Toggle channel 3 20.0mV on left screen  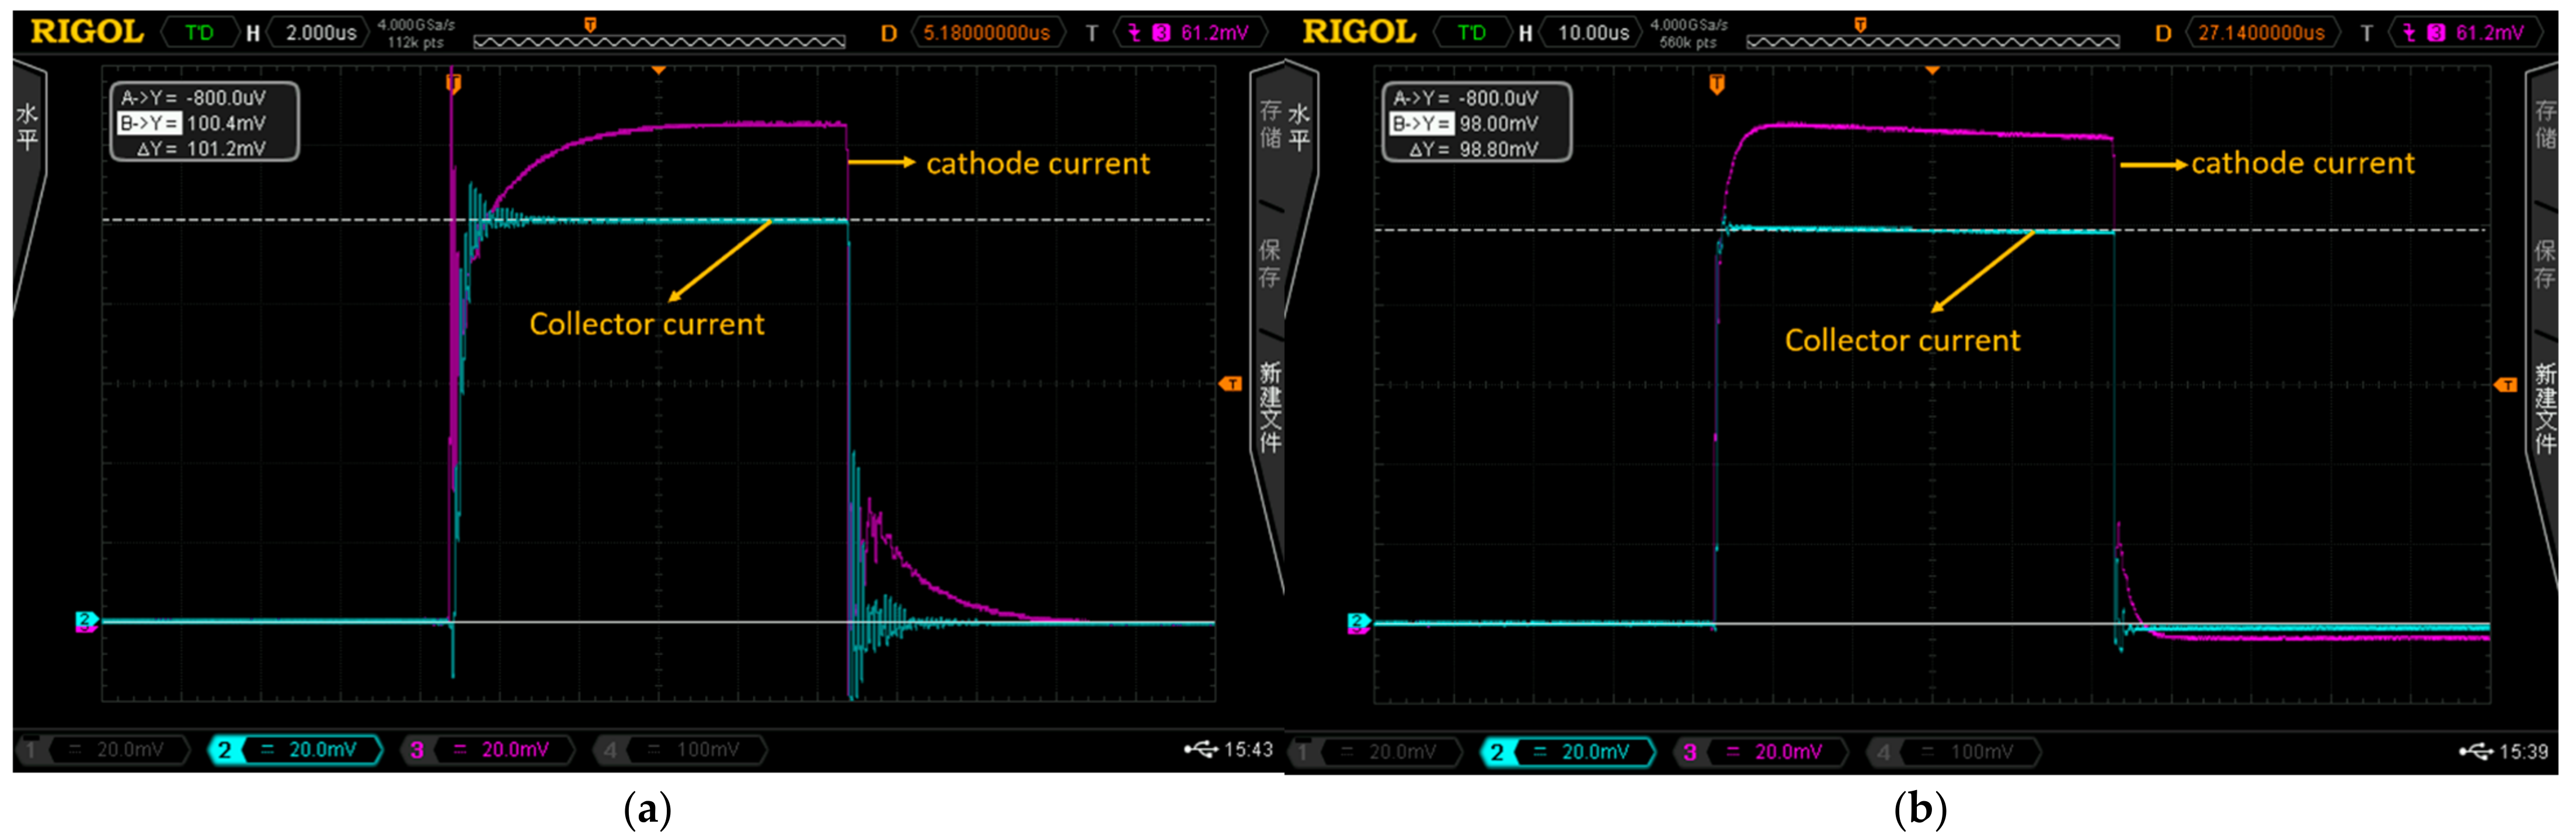[x=489, y=750]
